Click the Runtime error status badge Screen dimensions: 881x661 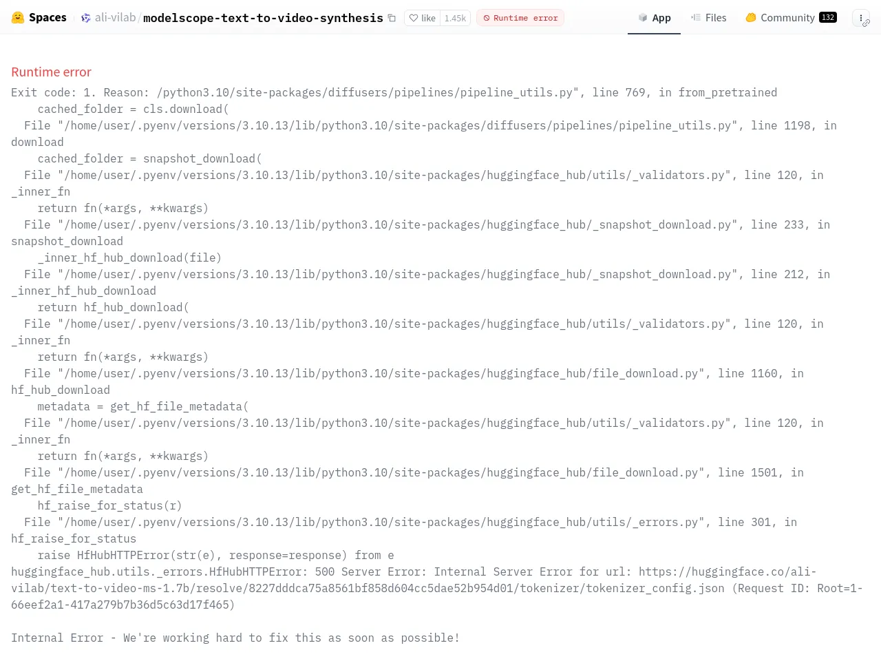point(520,18)
